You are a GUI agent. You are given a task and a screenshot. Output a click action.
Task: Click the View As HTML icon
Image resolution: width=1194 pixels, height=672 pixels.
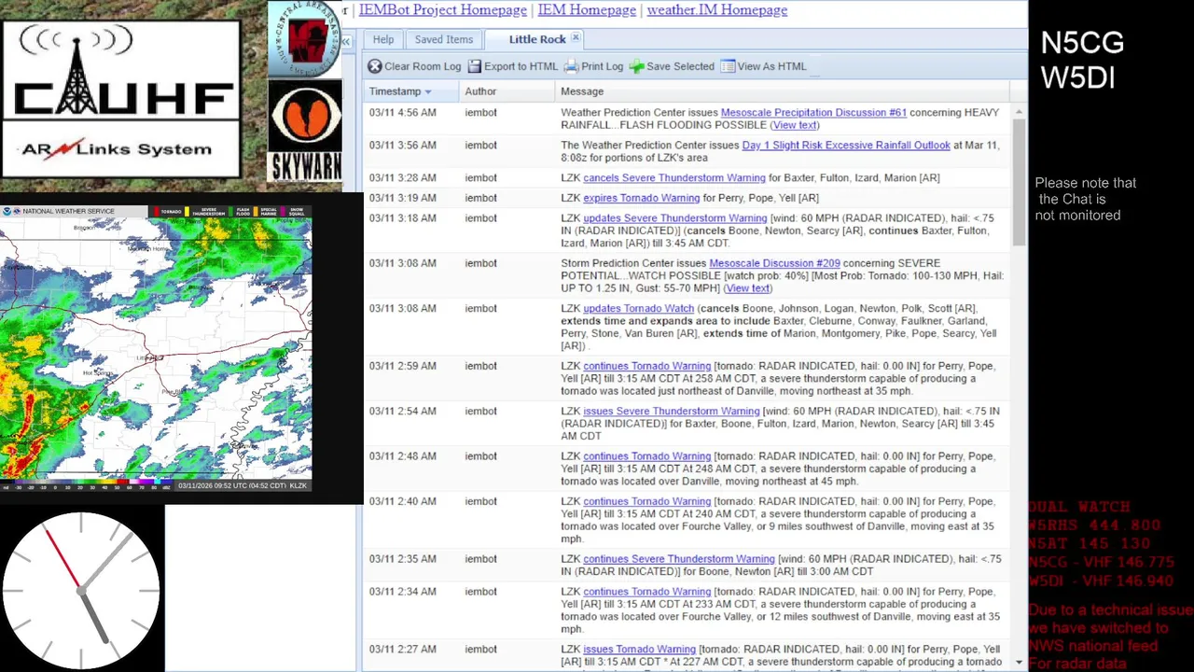pyautogui.click(x=728, y=66)
